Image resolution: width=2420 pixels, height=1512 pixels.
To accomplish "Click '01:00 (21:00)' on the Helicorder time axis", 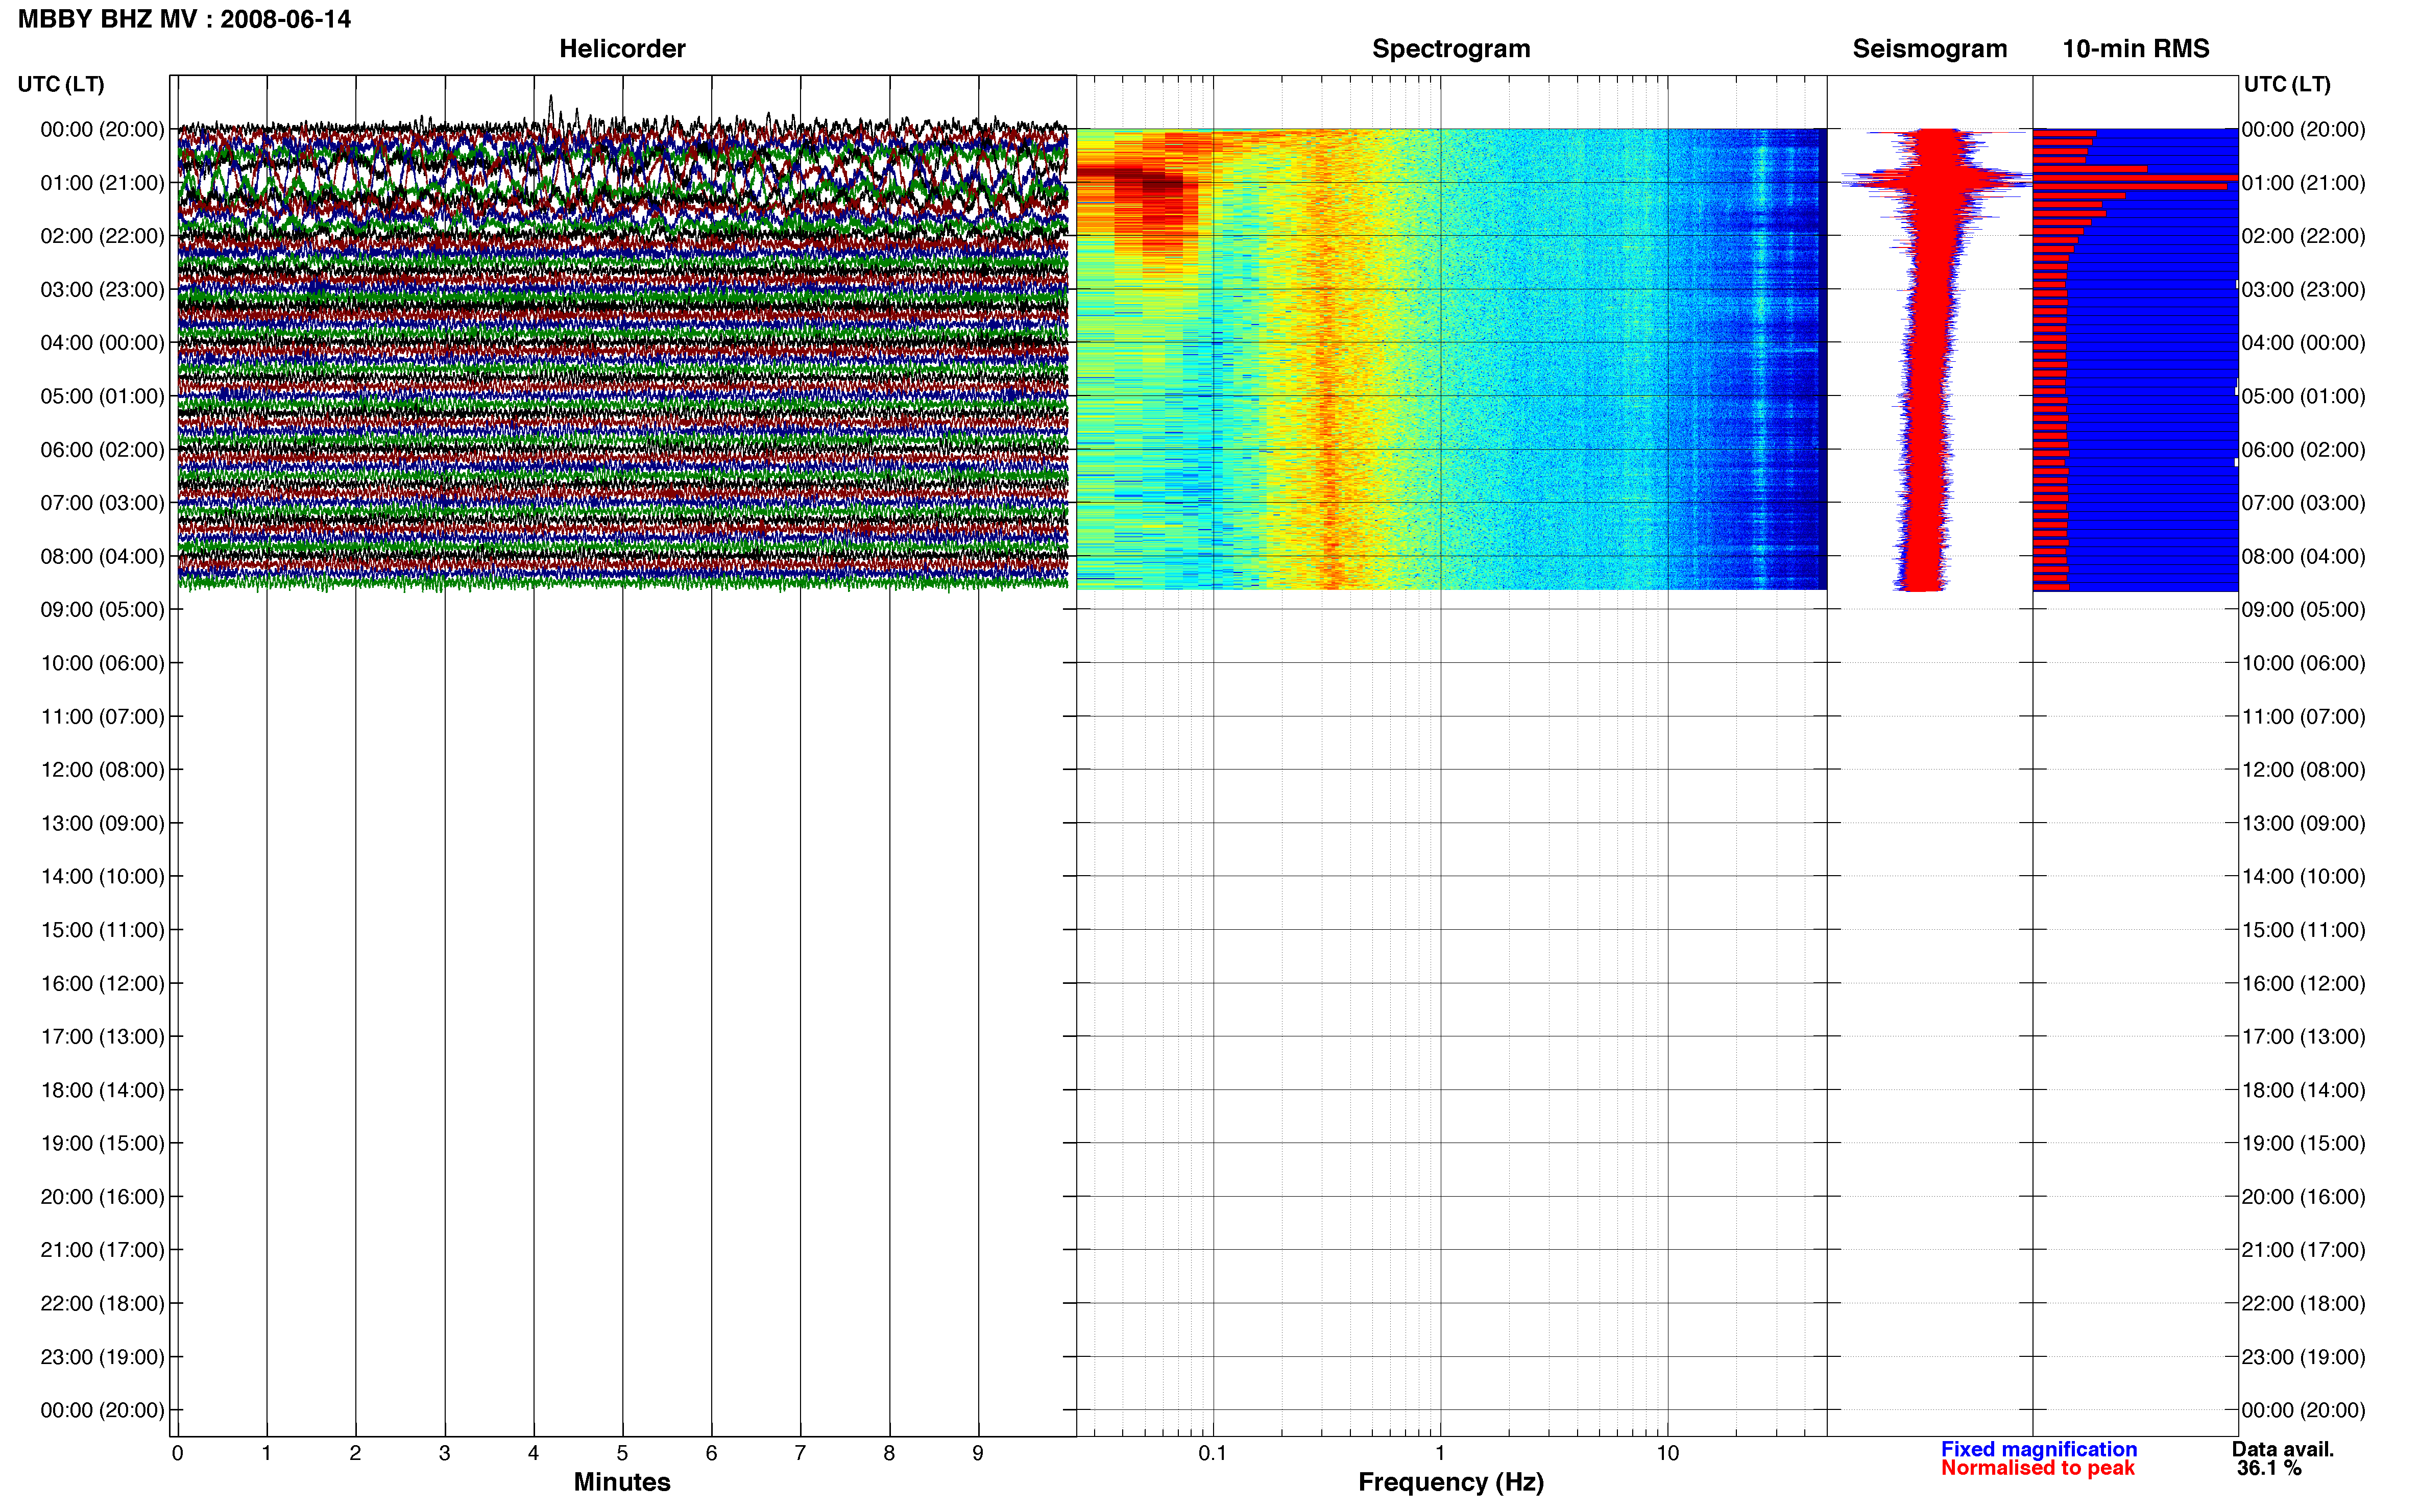I will (x=102, y=183).
